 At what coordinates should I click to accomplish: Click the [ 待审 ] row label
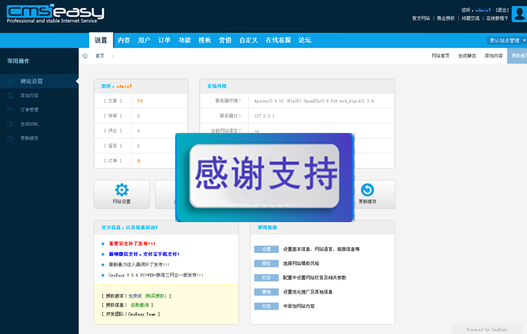(x=113, y=116)
